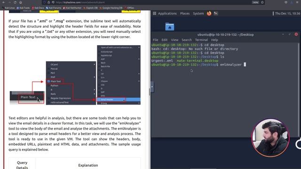Reload the TryHackMe page
Image resolution: width=301 pixels, height=169 pixels.
click(15, 2)
